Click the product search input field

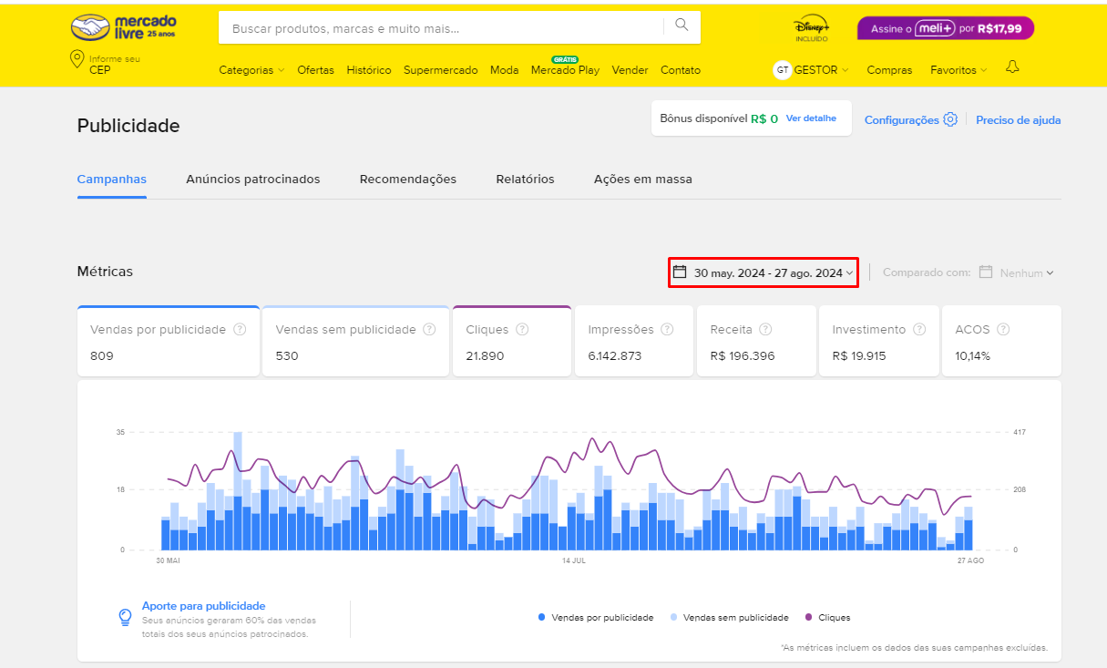442,28
